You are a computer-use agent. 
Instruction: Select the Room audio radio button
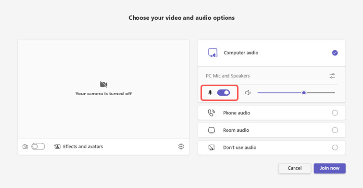click(335, 130)
